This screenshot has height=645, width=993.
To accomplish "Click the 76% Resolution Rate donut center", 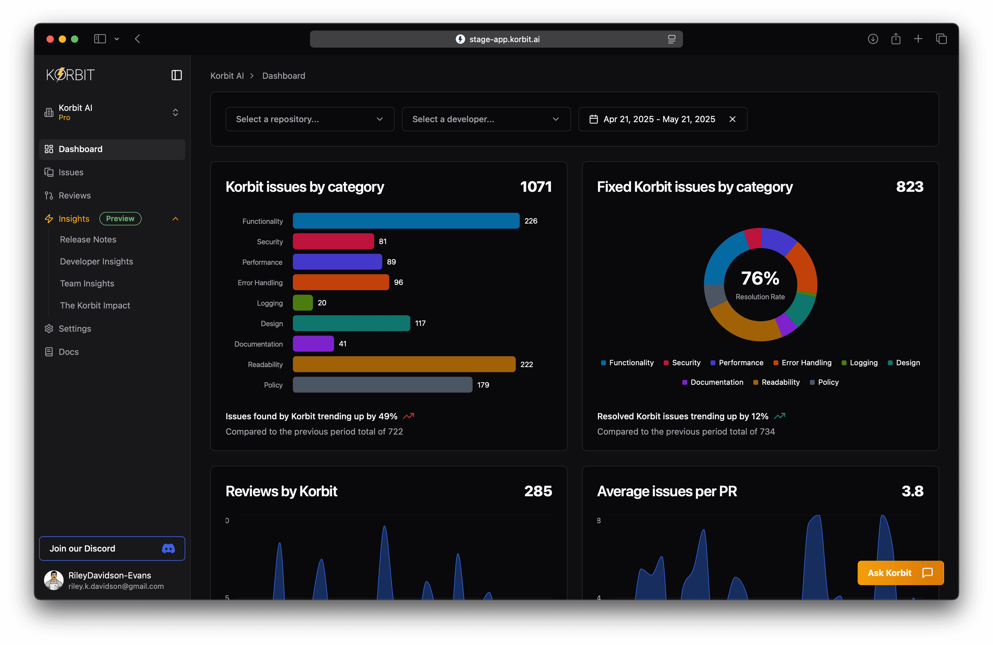I will point(760,285).
